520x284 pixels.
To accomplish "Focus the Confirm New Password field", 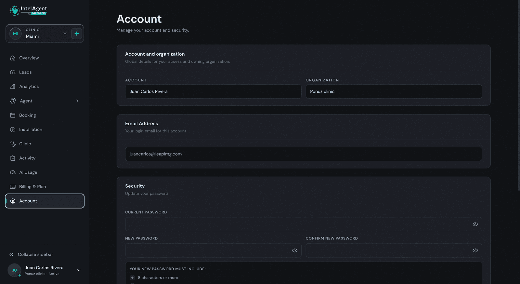I will [394, 250].
